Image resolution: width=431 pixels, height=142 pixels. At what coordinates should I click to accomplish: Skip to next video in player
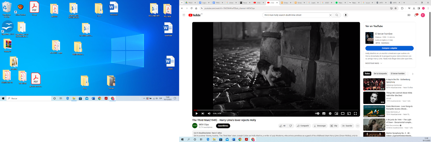pyautogui.click(x=203, y=114)
